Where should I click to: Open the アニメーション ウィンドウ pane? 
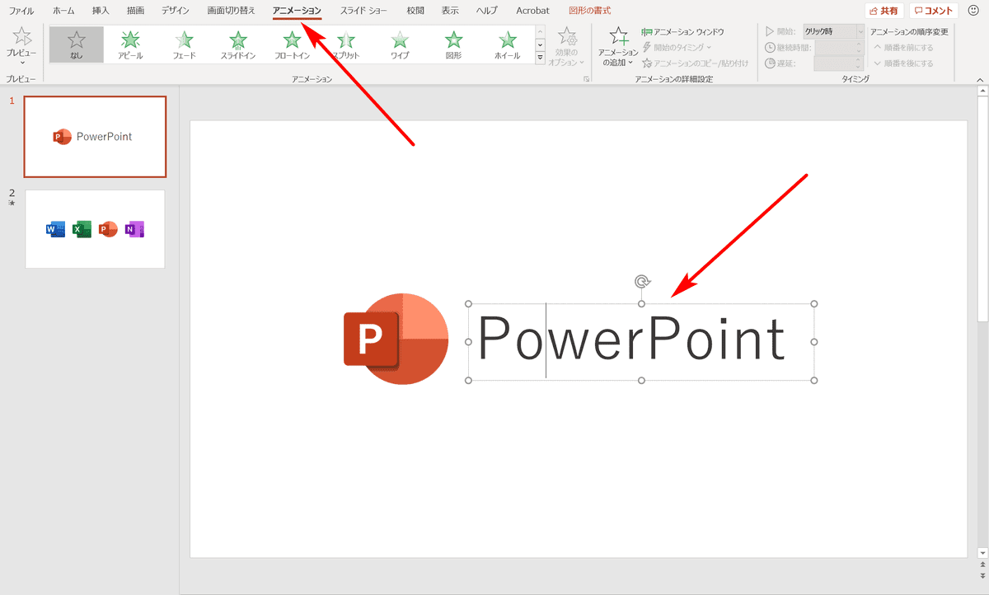(x=683, y=31)
